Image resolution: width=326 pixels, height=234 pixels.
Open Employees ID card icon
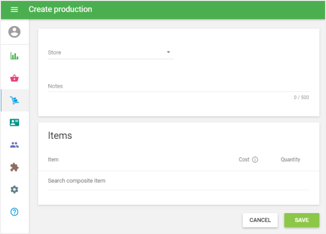click(14, 123)
